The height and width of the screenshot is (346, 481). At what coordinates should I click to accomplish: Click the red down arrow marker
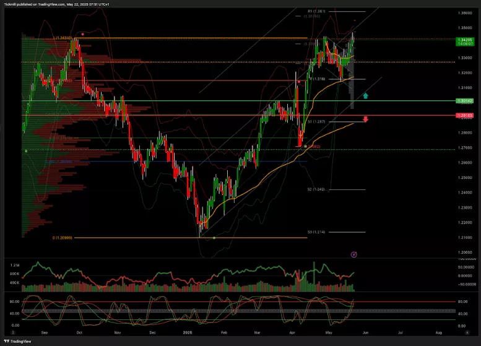(x=366, y=119)
